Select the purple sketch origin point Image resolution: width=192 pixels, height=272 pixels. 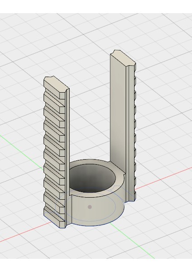pos(90,207)
